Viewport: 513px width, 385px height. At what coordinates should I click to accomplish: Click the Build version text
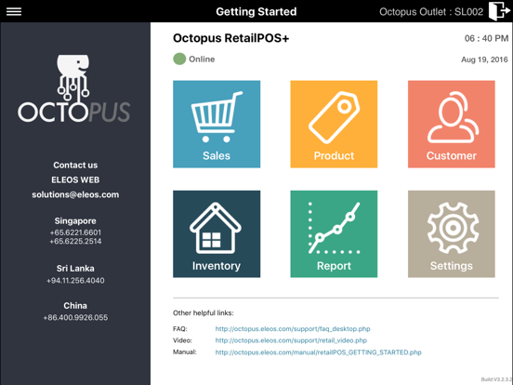coord(496,379)
